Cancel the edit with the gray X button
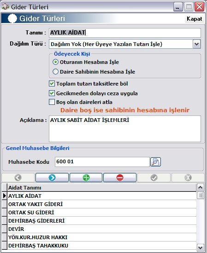The width and height of the screenshot is (207, 253). (x=188, y=178)
